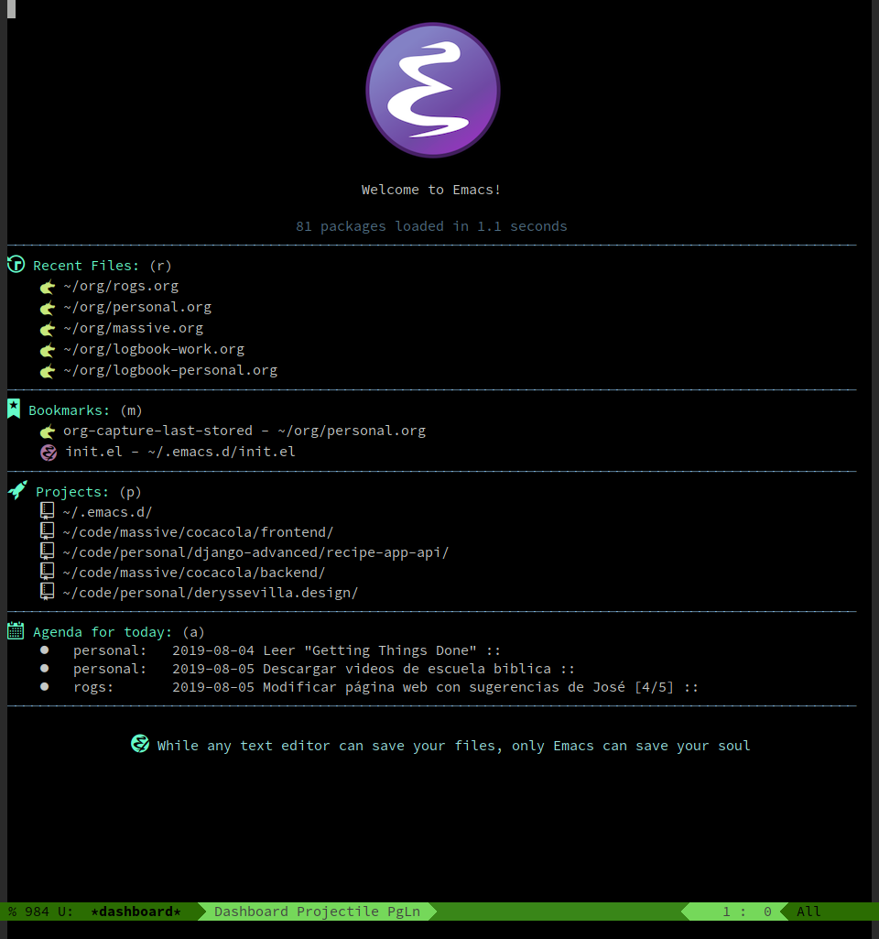Open agenda item Leer "Getting Things Done"
This screenshot has width=879, height=939.
click(x=287, y=650)
